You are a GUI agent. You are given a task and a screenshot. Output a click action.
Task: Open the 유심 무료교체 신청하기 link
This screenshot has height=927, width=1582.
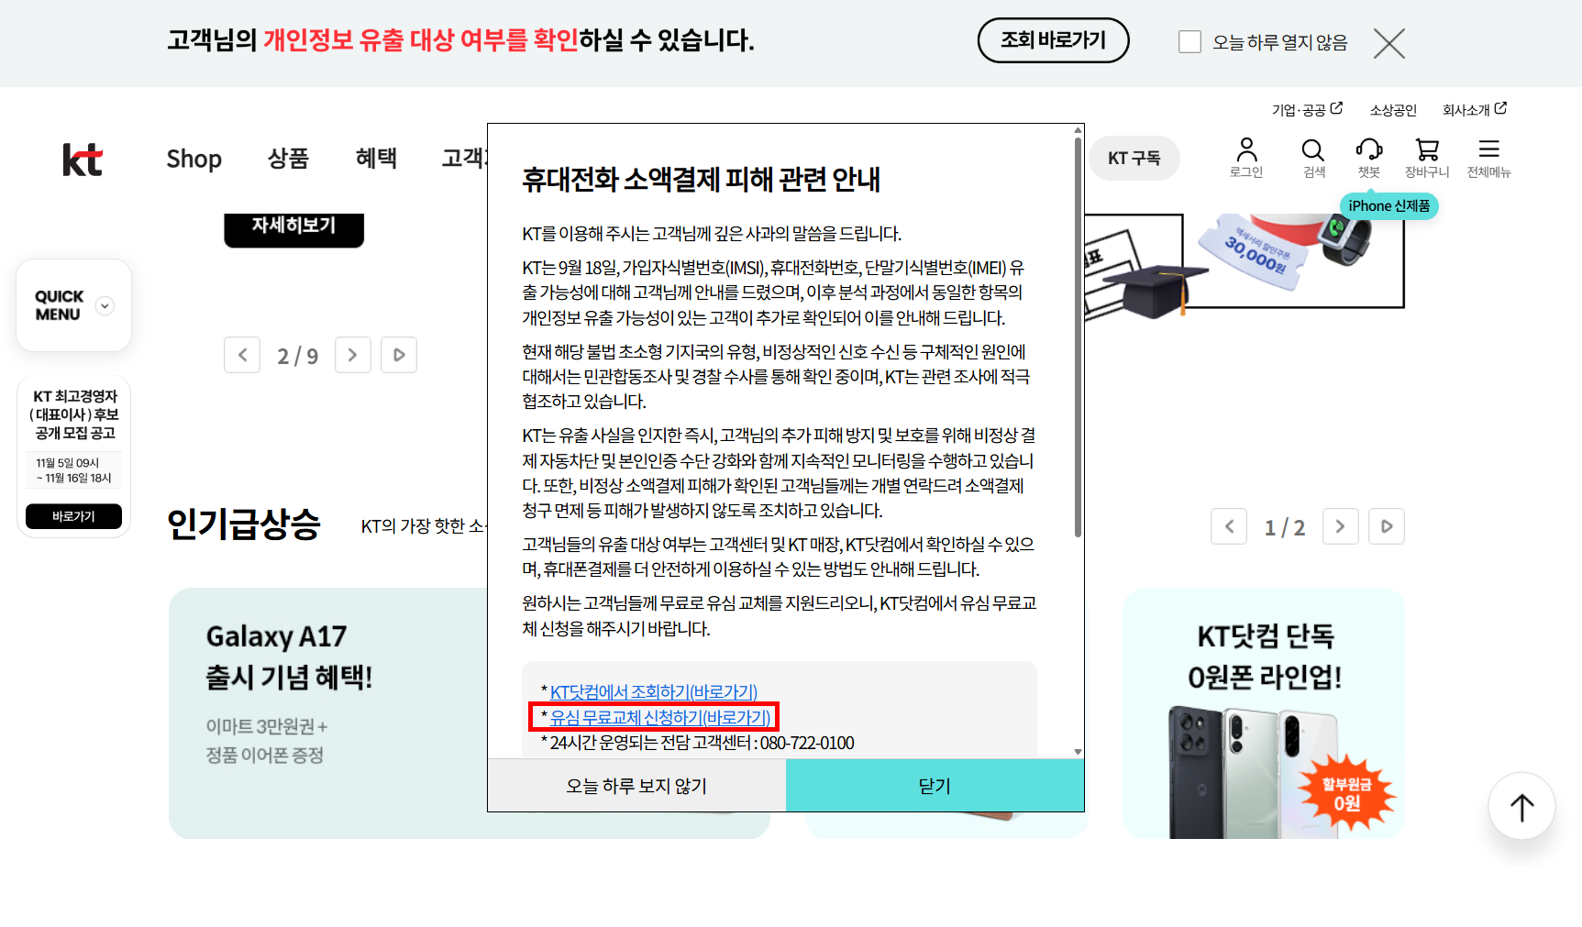[660, 717]
